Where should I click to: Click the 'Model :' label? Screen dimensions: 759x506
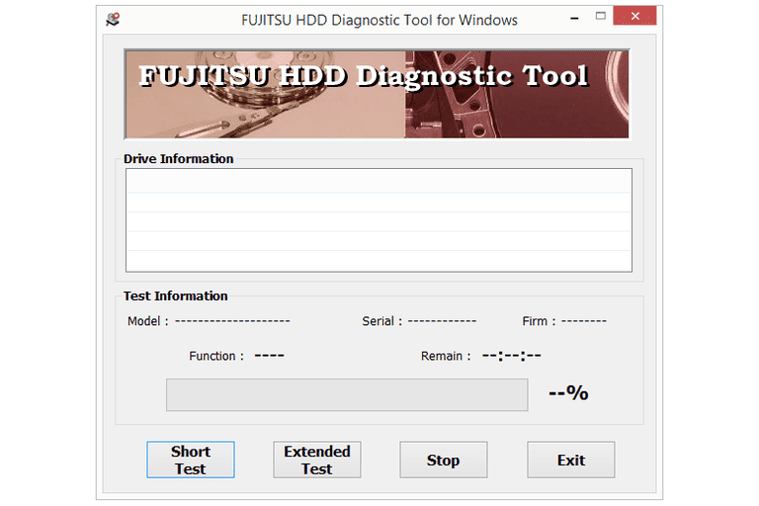[x=147, y=321]
